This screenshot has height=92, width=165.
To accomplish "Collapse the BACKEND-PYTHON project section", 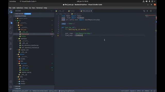I will tap(34, 16).
